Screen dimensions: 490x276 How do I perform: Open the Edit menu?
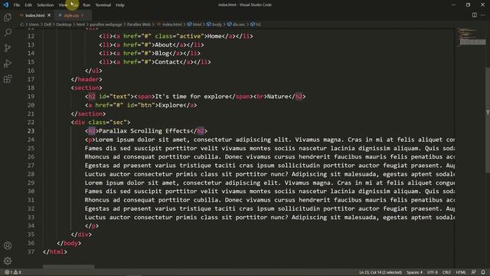tap(28, 5)
